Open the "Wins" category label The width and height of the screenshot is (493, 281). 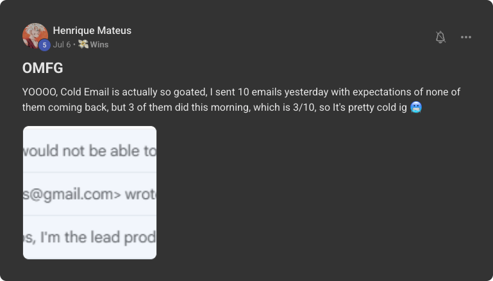click(x=99, y=45)
